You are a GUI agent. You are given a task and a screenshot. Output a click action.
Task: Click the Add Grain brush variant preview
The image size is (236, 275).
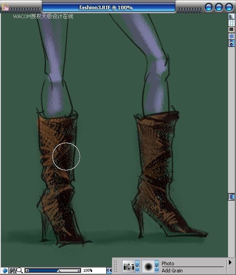pyautogui.click(x=148, y=267)
